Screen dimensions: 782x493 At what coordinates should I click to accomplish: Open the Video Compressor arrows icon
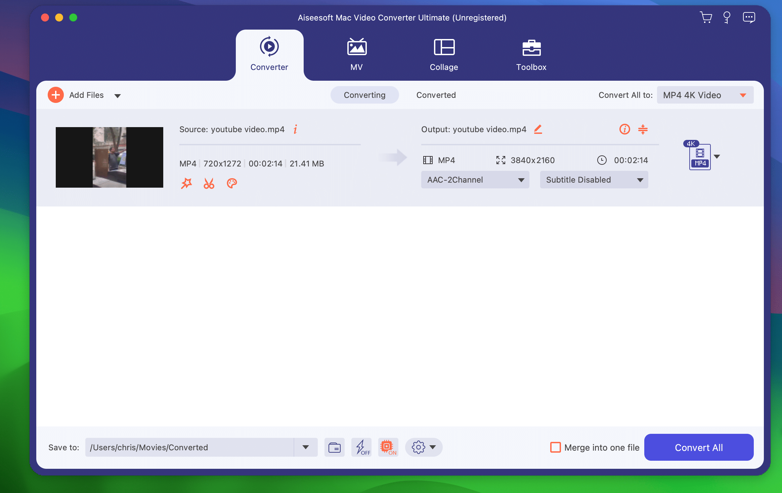point(643,129)
